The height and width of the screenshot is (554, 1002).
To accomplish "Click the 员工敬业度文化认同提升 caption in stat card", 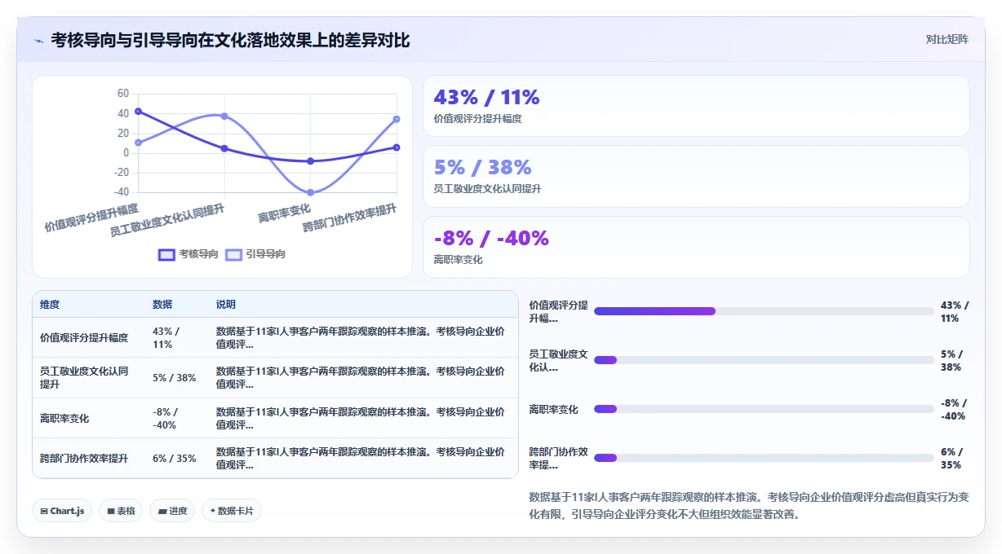I will tap(487, 189).
